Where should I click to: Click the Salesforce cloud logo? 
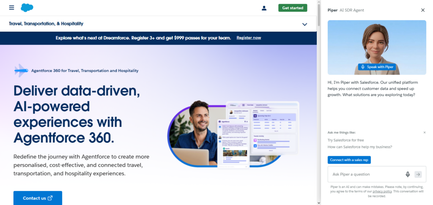(27, 8)
